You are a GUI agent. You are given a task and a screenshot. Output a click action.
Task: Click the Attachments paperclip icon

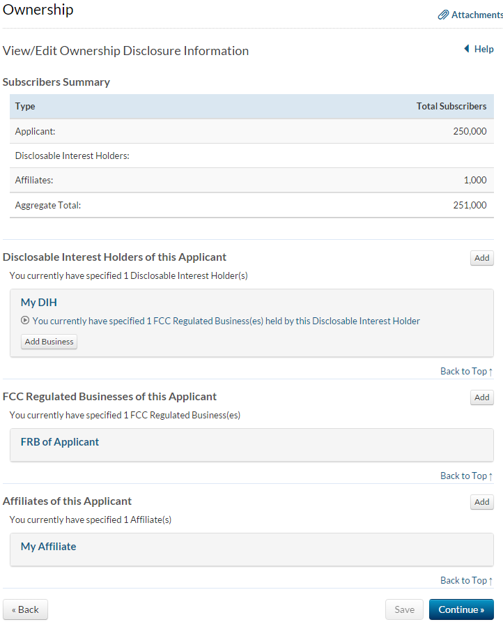[443, 15]
